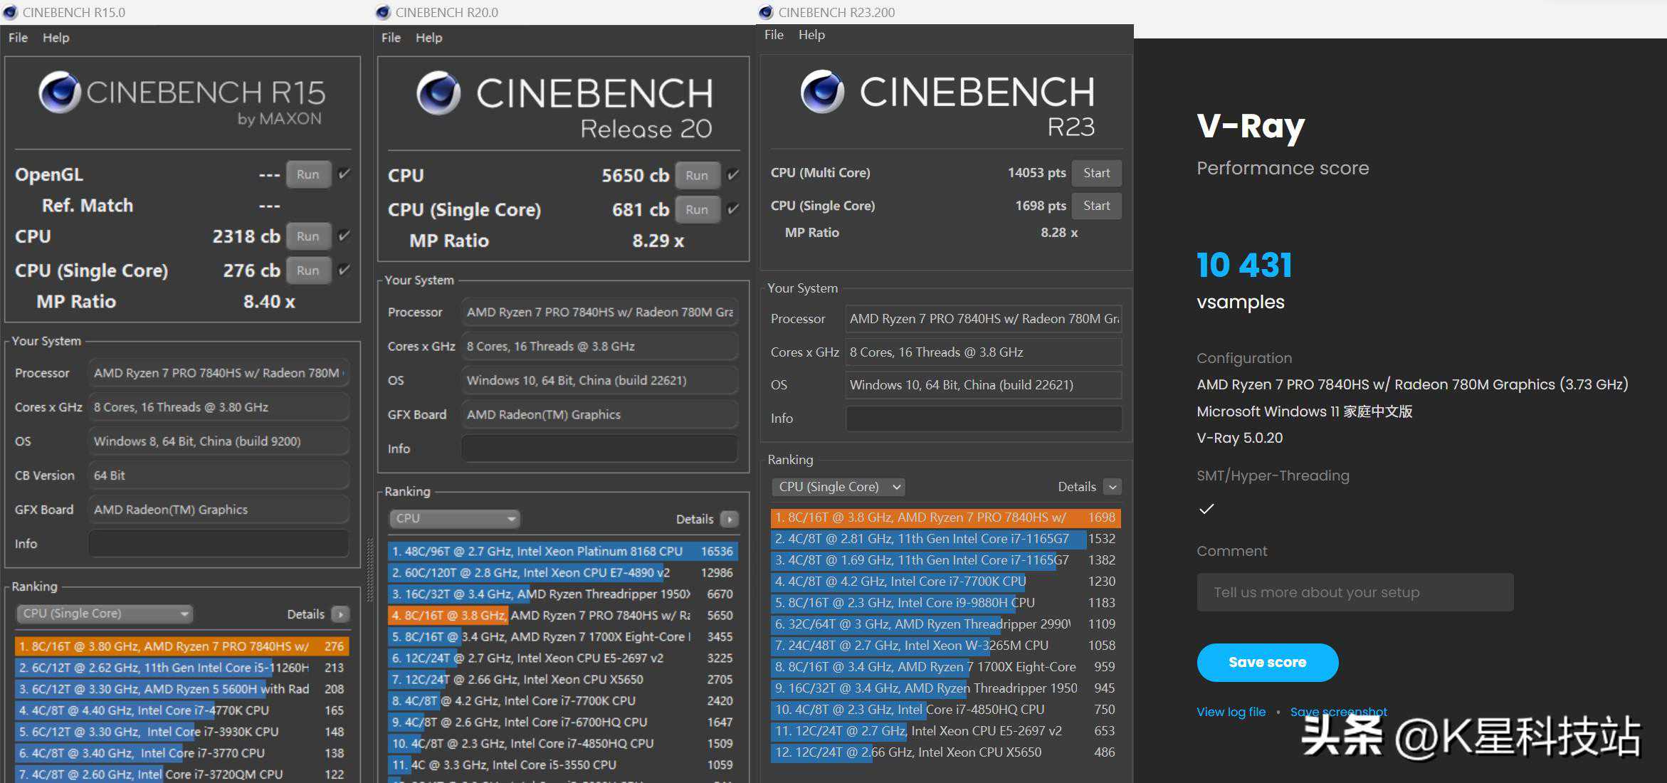Expand the R23 Details chevron
The height and width of the screenshot is (783, 1667).
(1113, 487)
